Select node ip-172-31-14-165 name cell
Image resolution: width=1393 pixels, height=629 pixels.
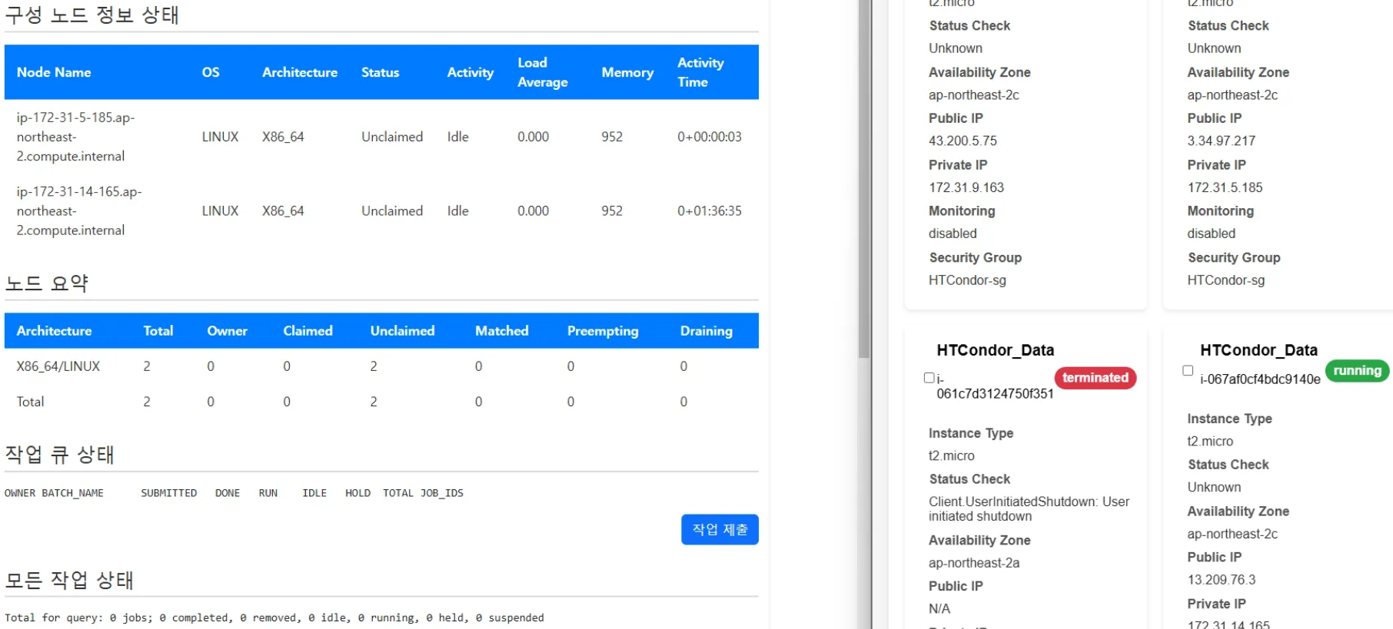point(79,210)
